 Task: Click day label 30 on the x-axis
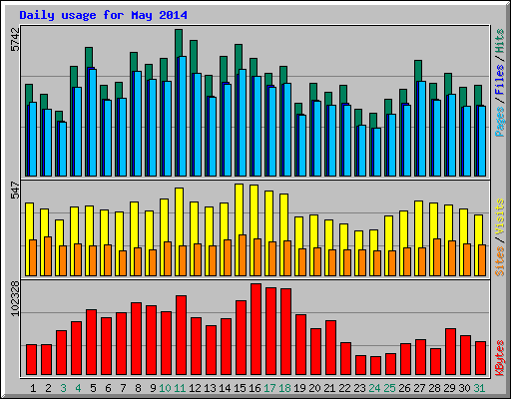coord(464,388)
